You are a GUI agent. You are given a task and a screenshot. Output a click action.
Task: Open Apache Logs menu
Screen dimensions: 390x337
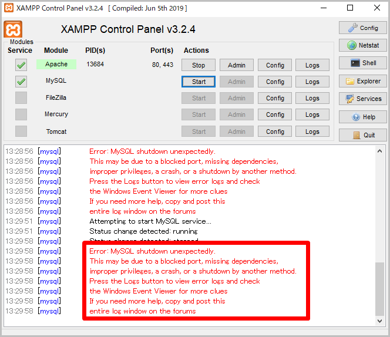(312, 65)
